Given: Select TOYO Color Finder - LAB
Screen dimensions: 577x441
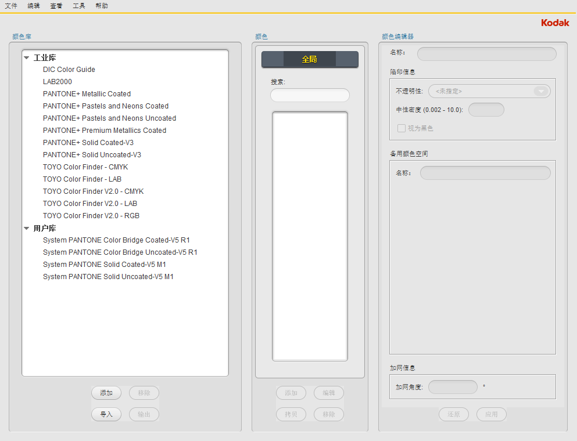Looking at the screenshot, I should pos(82,179).
